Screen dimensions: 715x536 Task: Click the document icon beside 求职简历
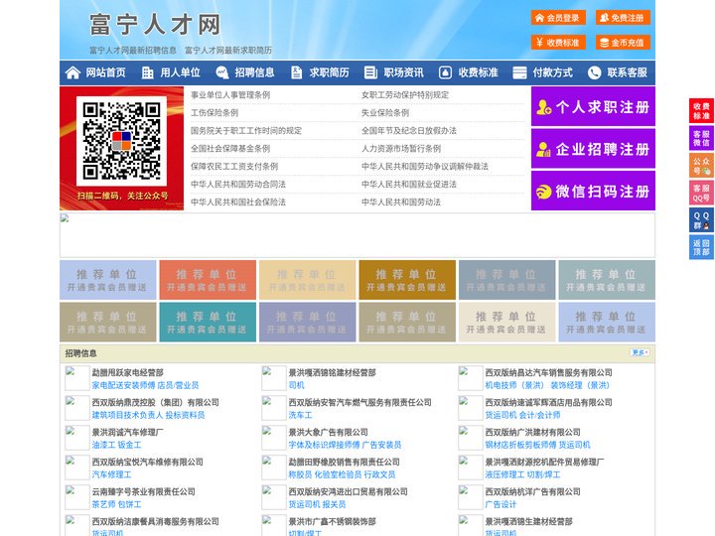(x=296, y=72)
